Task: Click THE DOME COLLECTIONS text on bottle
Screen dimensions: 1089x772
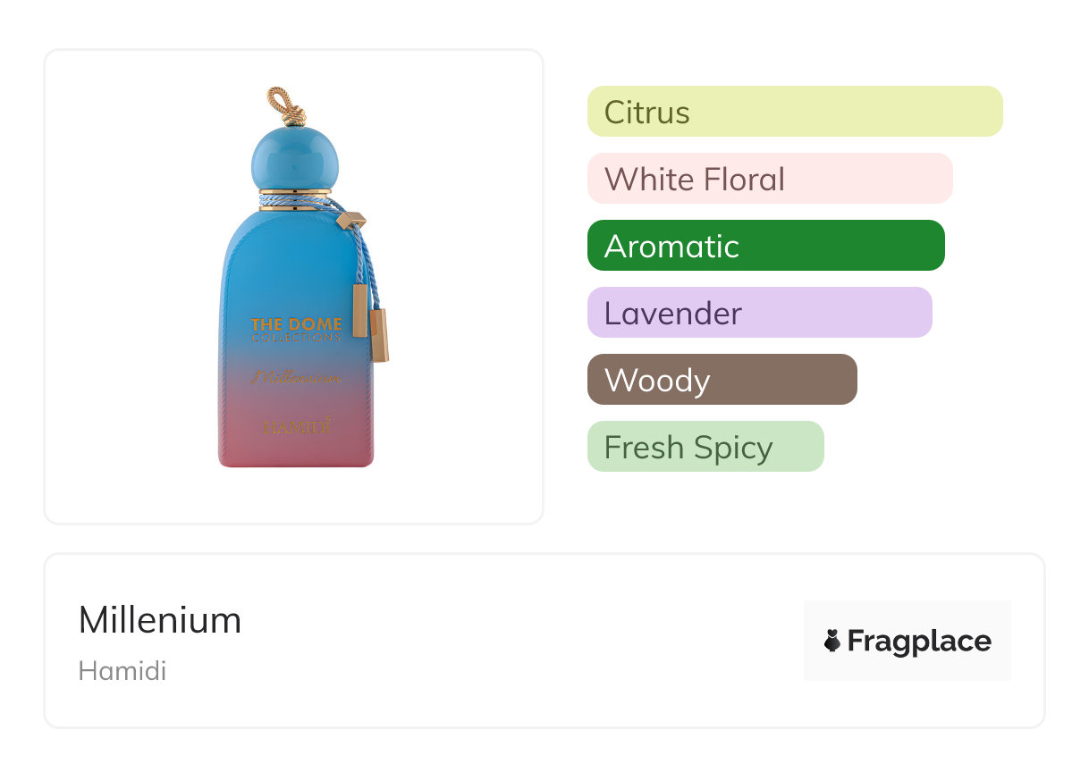Action: point(296,329)
